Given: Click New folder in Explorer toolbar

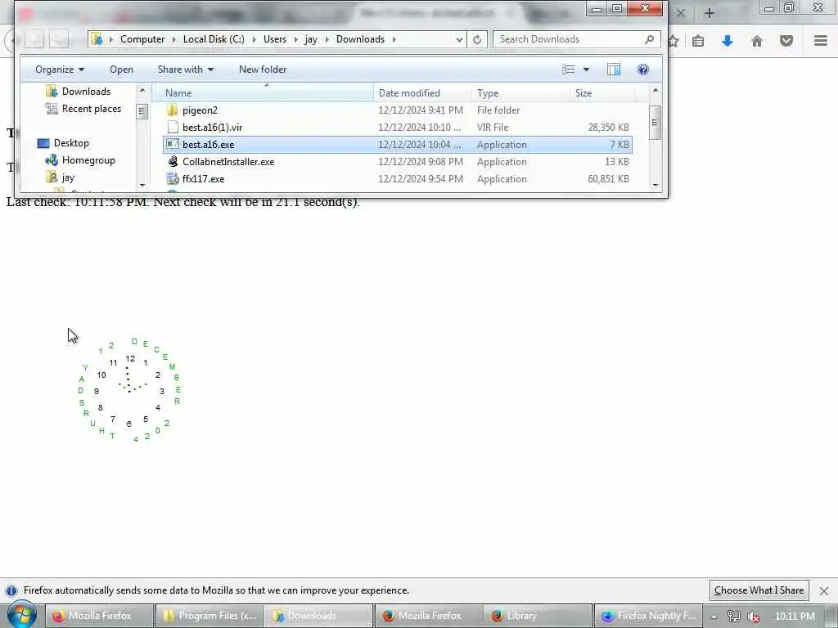Looking at the screenshot, I should coord(263,70).
